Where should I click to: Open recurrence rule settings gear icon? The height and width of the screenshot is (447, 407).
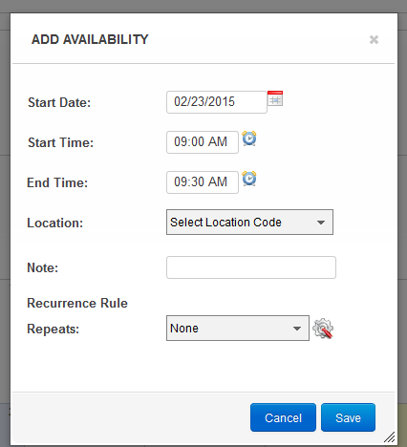point(323,329)
